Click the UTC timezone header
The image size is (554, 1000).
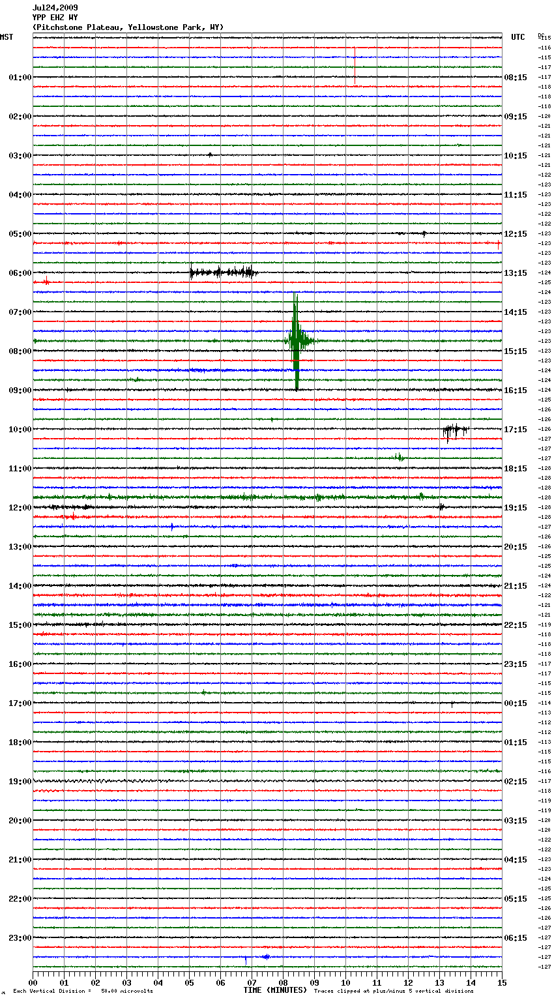click(518, 37)
